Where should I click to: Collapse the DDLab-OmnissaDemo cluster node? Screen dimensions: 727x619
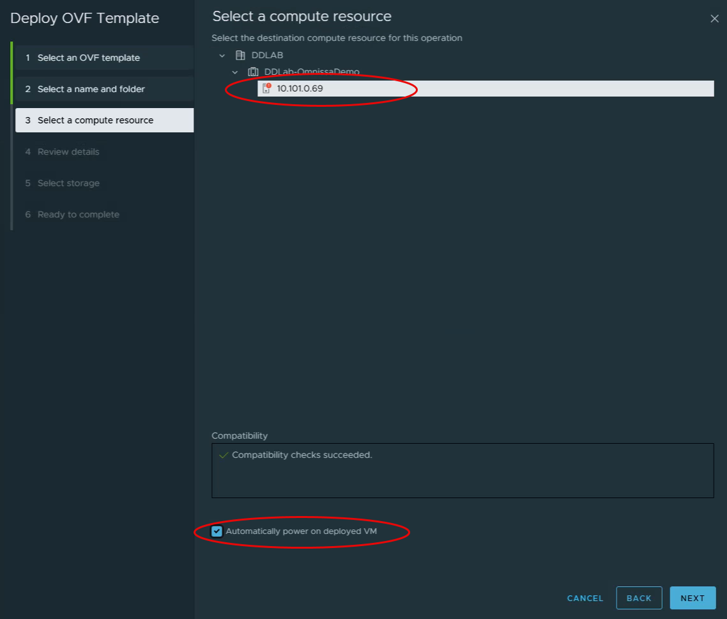pos(235,72)
